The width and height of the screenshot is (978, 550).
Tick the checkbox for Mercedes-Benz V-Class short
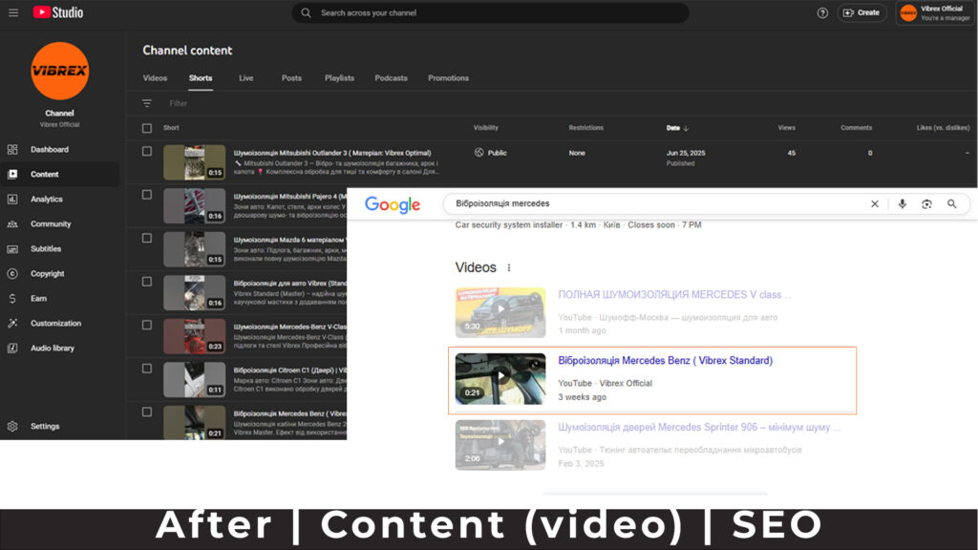point(146,325)
